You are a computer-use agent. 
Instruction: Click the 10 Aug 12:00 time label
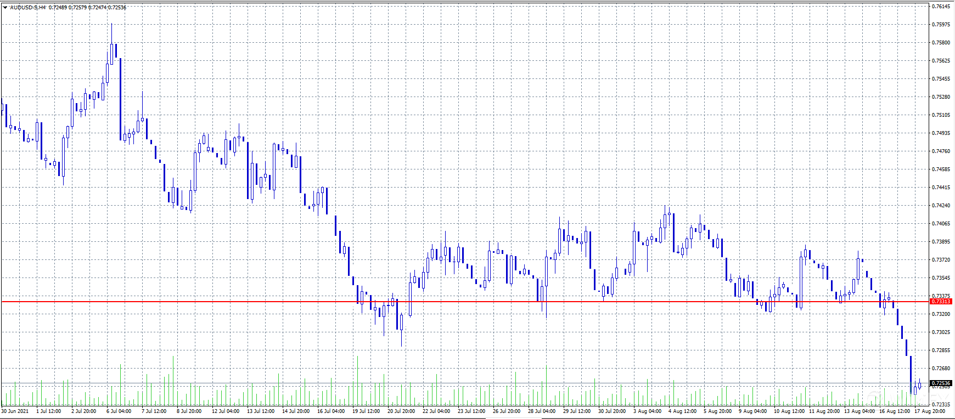pos(789,411)
